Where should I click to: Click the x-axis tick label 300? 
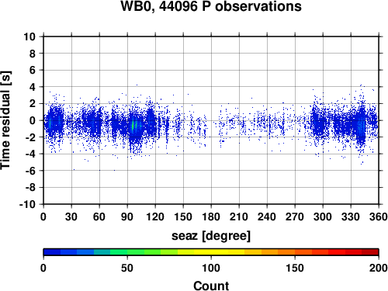pyautogui.click(x=323, y=217)
